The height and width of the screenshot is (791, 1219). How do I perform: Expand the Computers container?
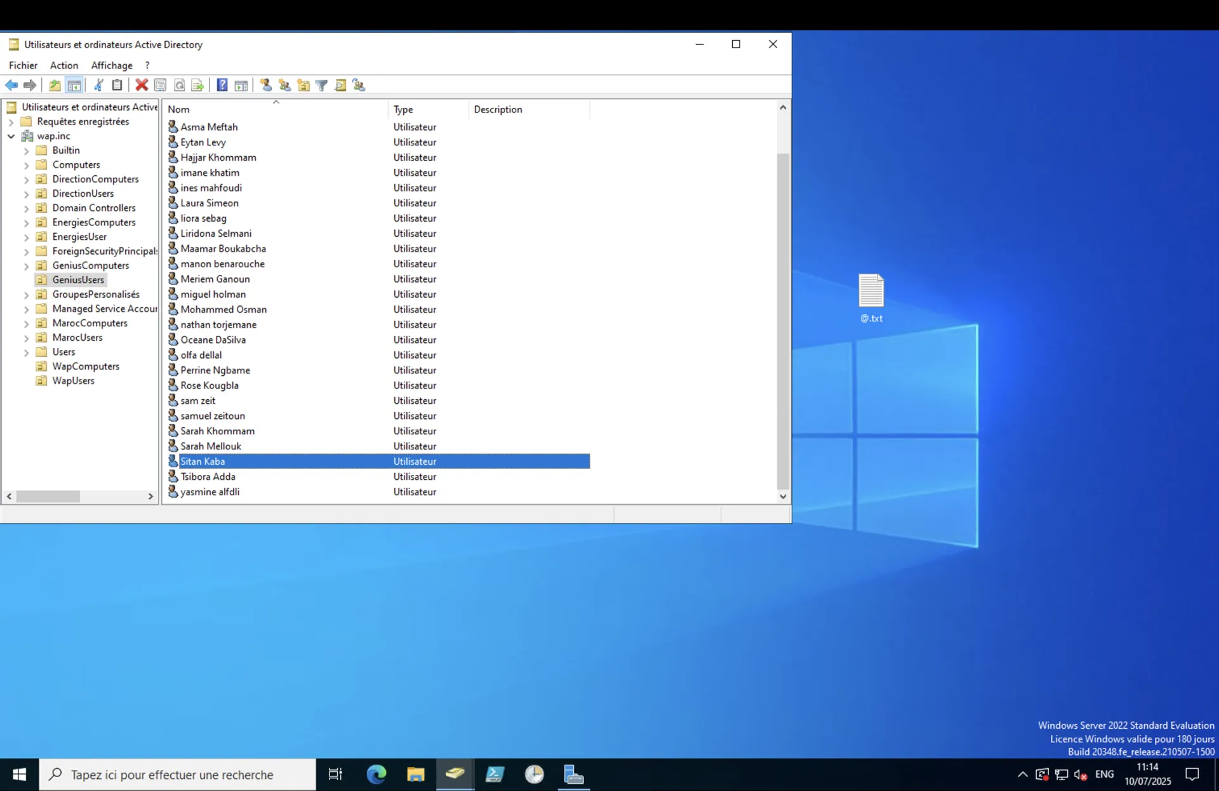click(x=26, y=165)
